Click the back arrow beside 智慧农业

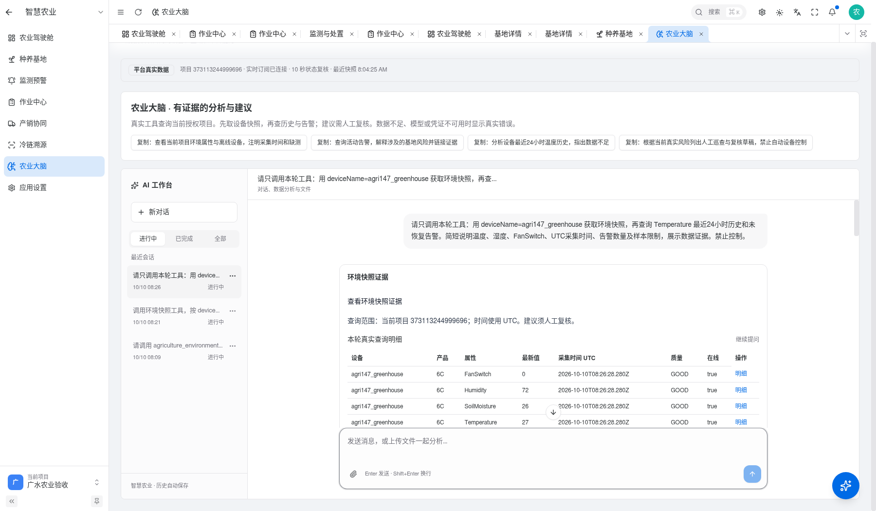tap(9, 12)
